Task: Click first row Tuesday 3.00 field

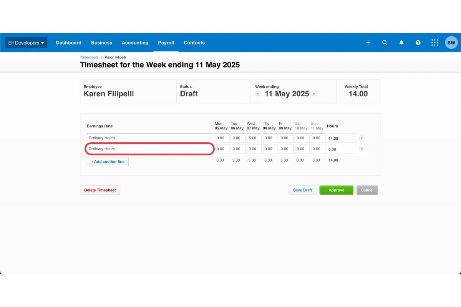Action: point(238,138)
